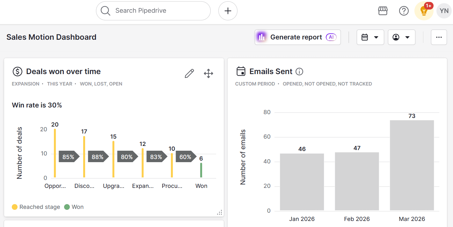Click the 88% conversion arrow
This screenshot has width=453, height=227.
[x=99, y=157]
